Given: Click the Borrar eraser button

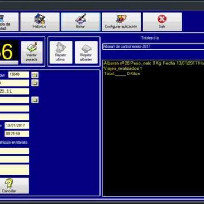Looking at the screenshot, I should pos(80,22).
